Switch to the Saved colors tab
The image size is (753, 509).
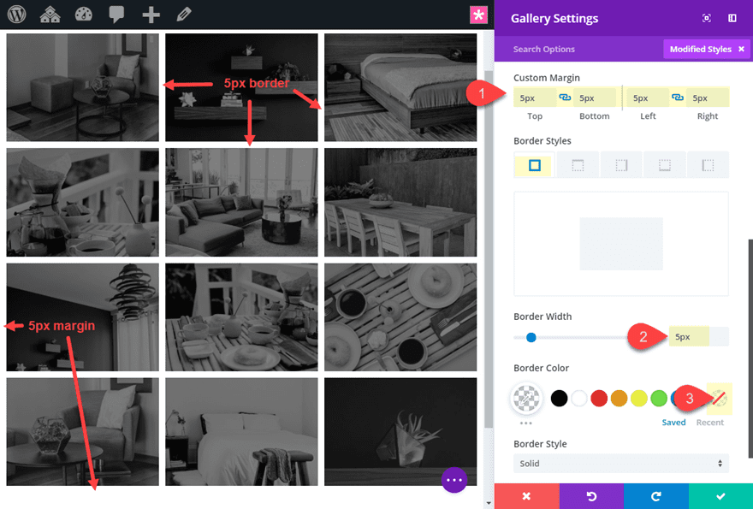pyautogui.click(x=673, y=422)
